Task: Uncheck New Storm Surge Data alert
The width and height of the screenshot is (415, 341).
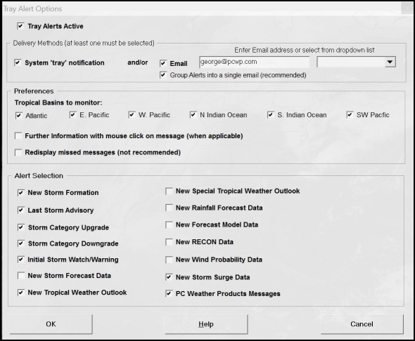Action: pyautogui.click(x=169, y=277)
